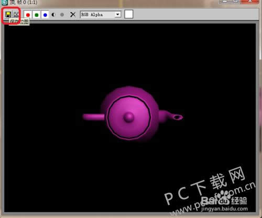Toggle the green channel button
Image resolution: width=262 pixels, height=218 pixels.
pos(37,15)
